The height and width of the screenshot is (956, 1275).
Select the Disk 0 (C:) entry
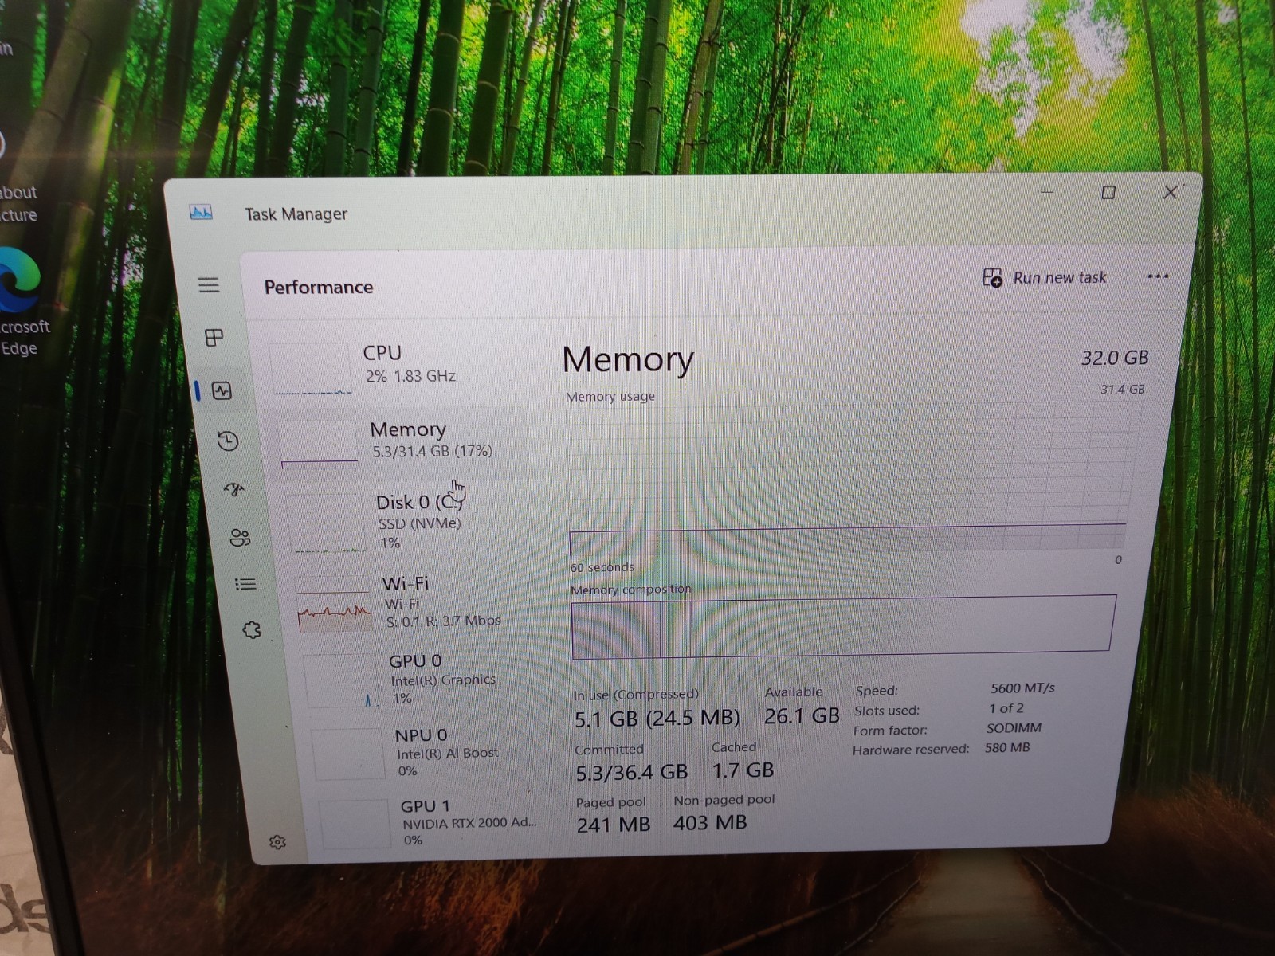point(406,522)
